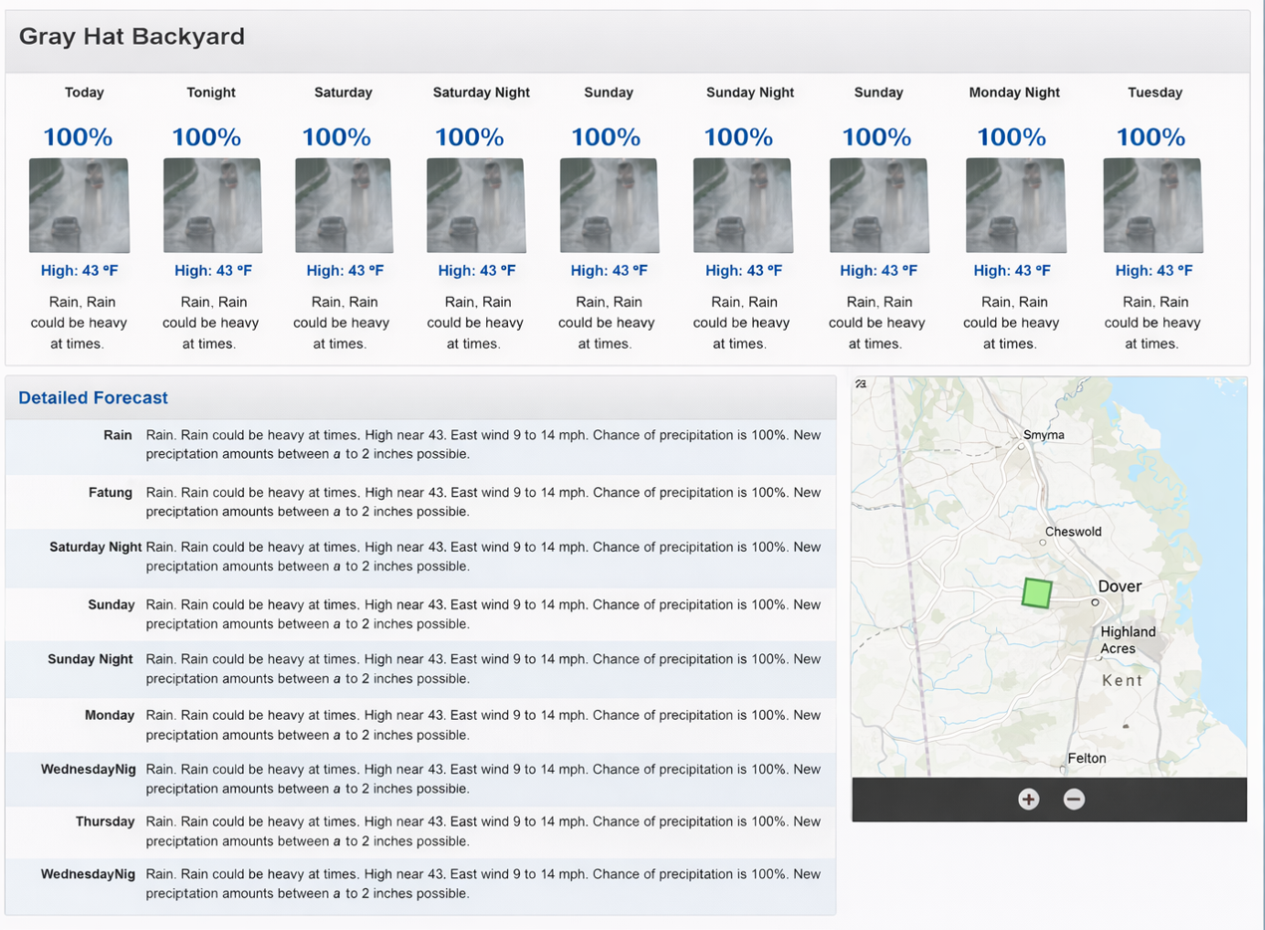Click the Monday label in Detailed Forecast
Screen dimensions: 1265x930
(x=110, y=715)
